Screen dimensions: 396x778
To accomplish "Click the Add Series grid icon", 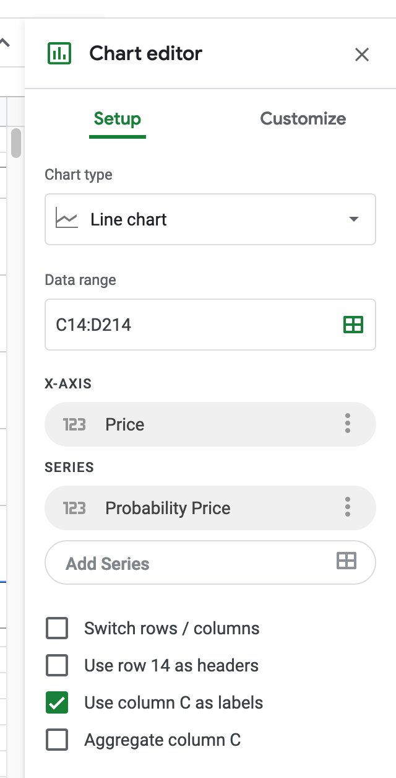I will point(346,562).
